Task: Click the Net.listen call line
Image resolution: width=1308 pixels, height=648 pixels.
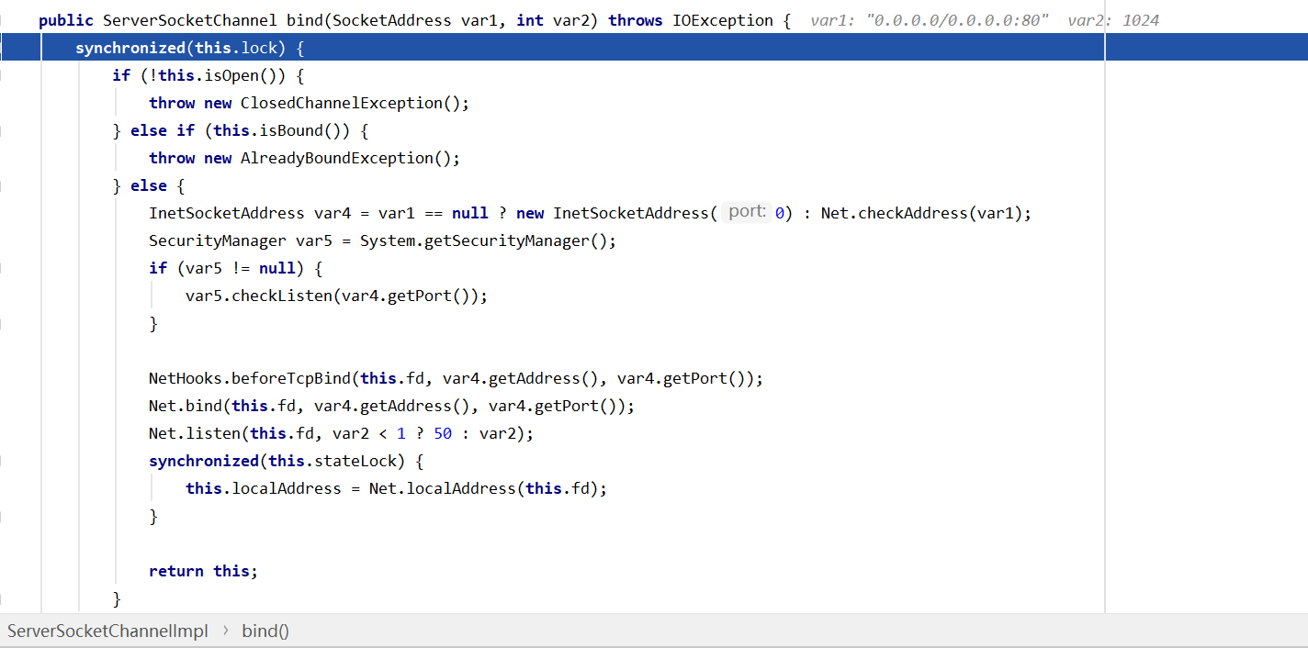Action: 341,433
